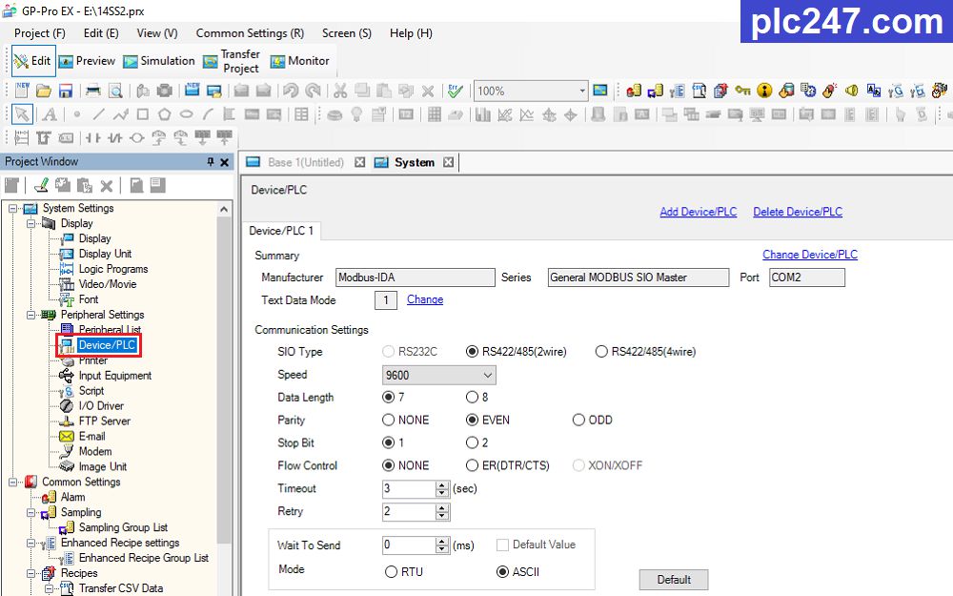The width and height of the screenshot is (953, 596).
Task: Print using the printer toolbar icon
Action: click(93, 91)
